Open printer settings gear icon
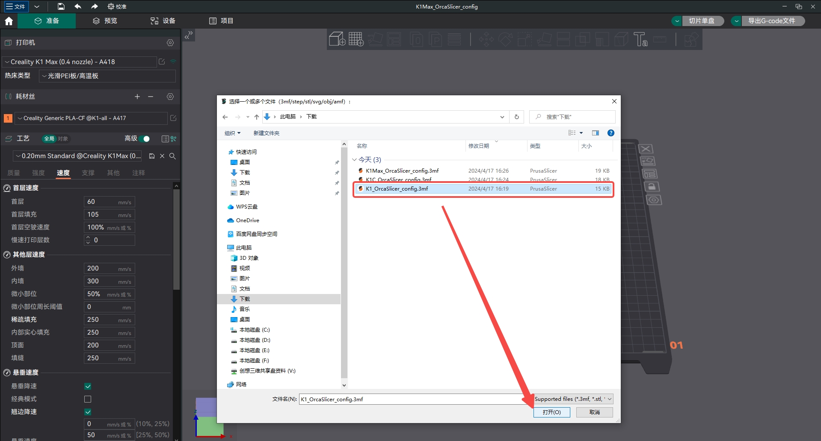The height and width of the screenshot is (441, 821). [x=170, y=43]
